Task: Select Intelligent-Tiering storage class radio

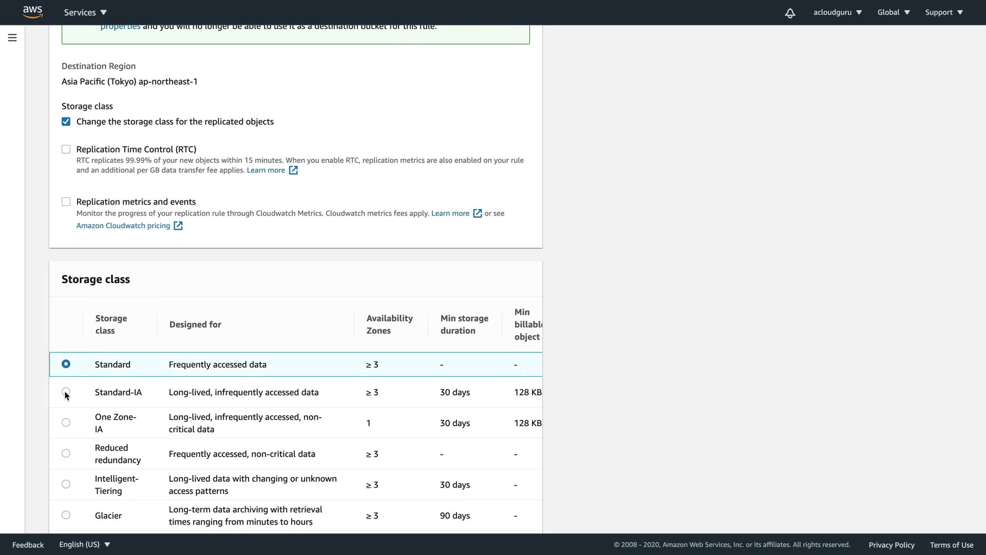Action: (66, 484)
